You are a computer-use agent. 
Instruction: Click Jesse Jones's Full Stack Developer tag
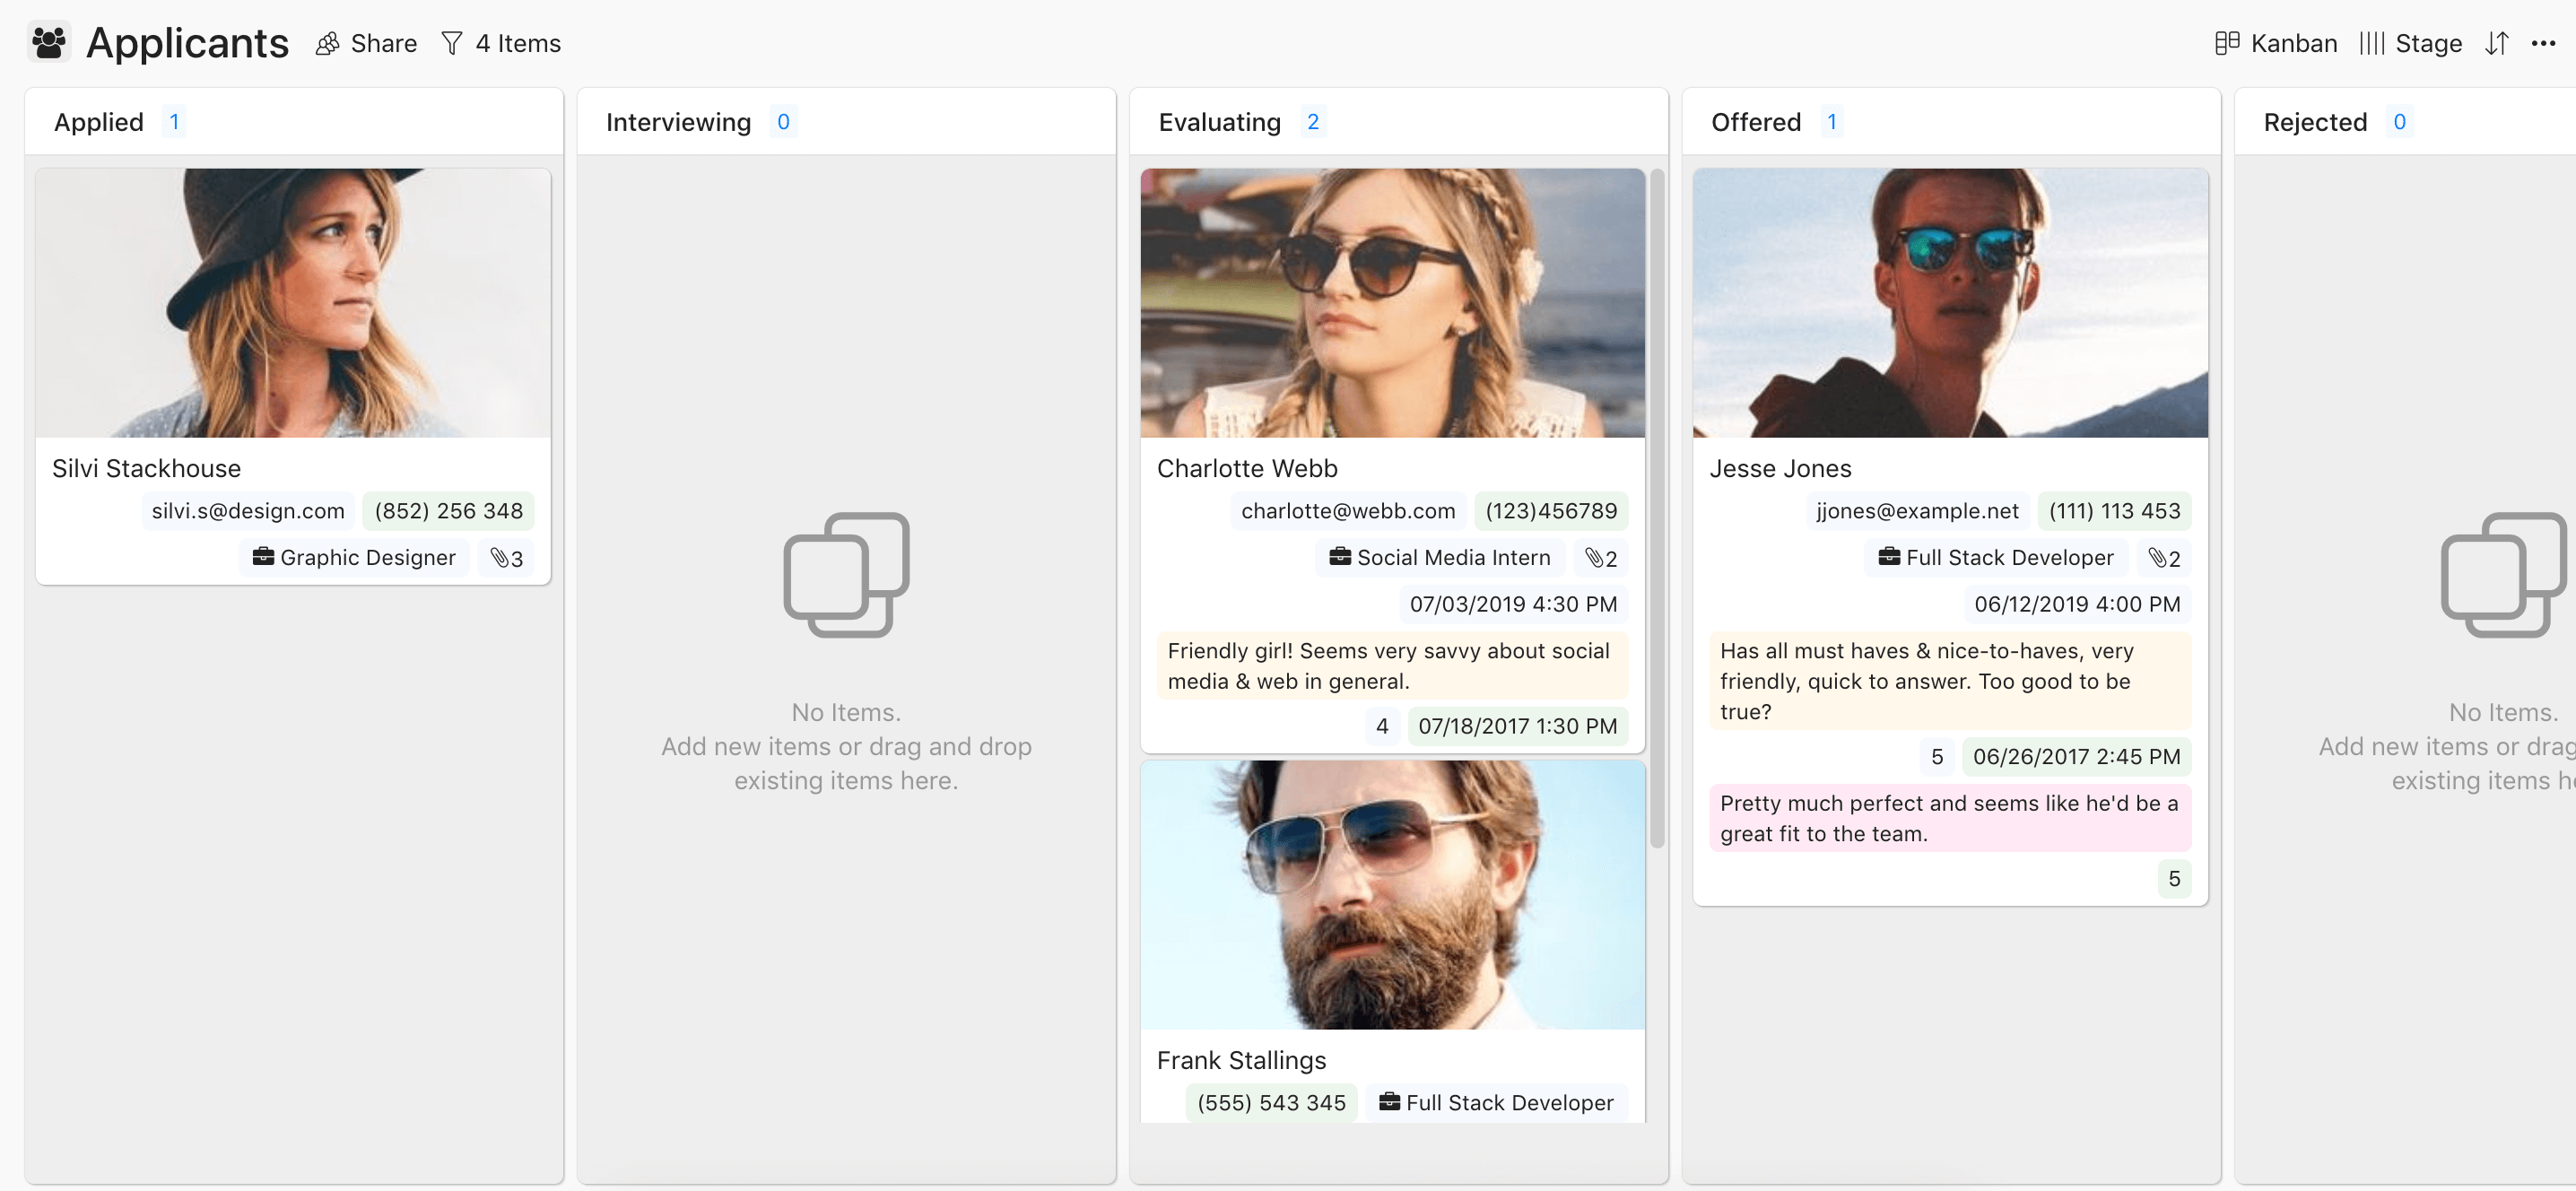(x=1995, y=557)
